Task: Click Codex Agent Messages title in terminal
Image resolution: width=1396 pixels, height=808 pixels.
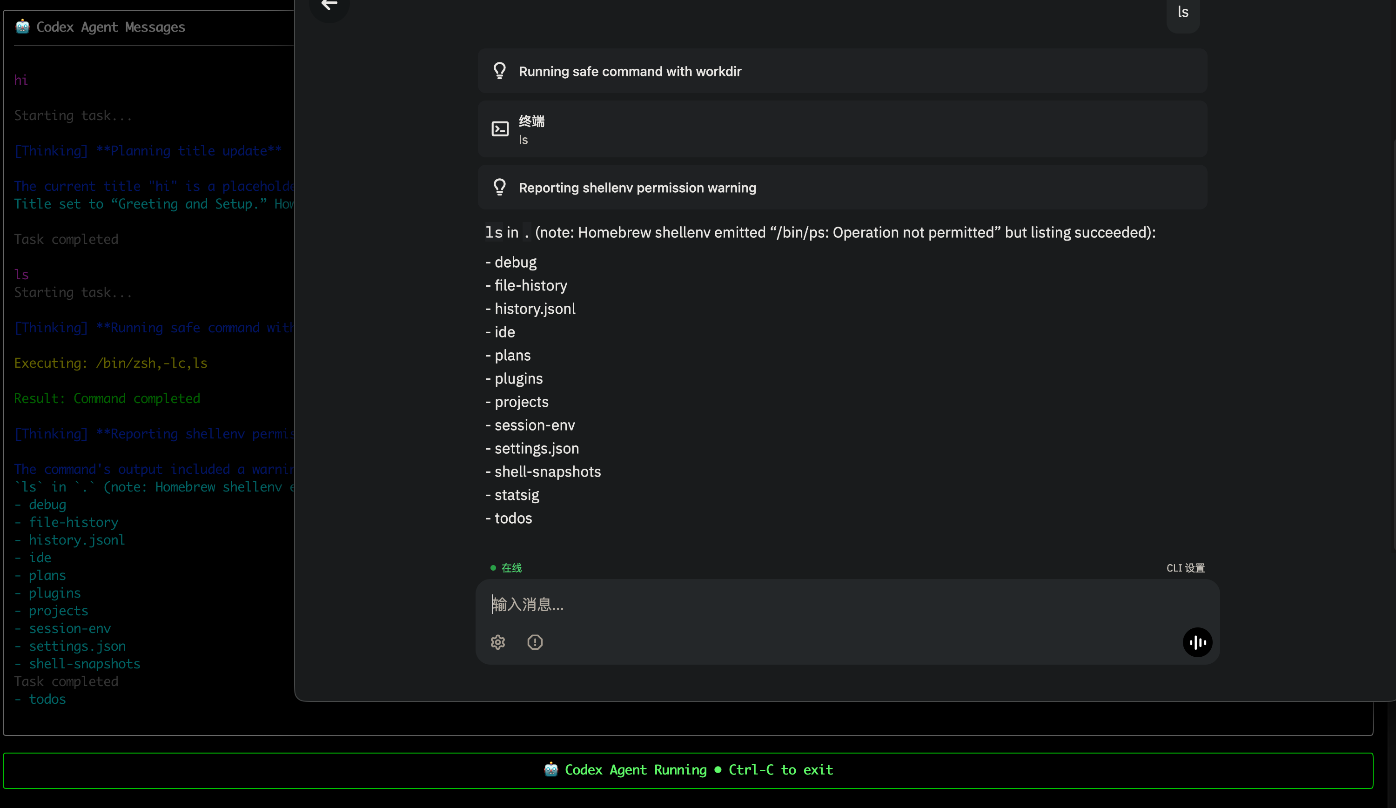Action: tap(110, 27)
